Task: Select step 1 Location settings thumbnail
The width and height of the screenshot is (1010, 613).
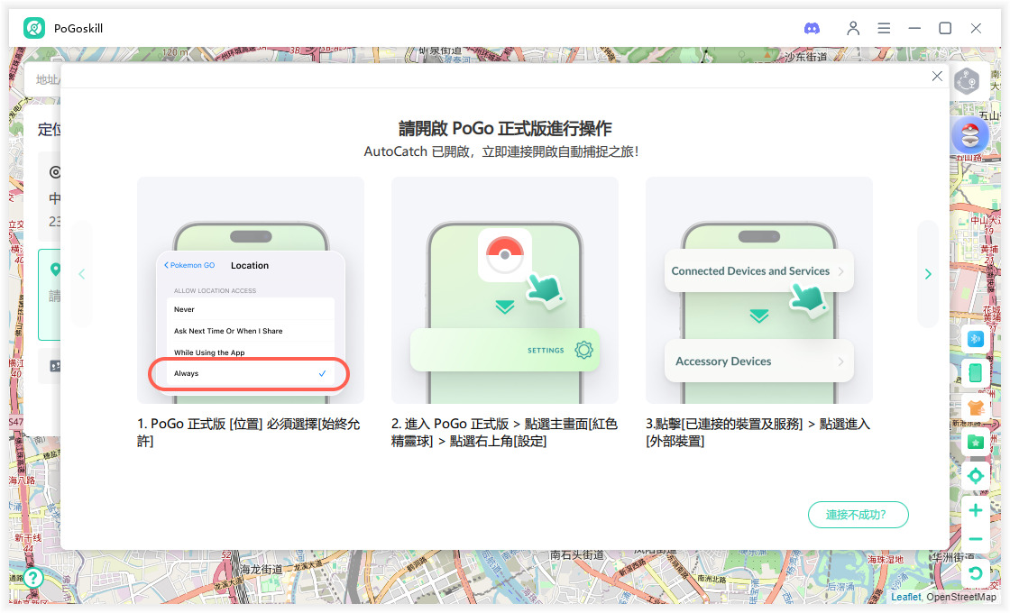Action: (x=251, y=290)
